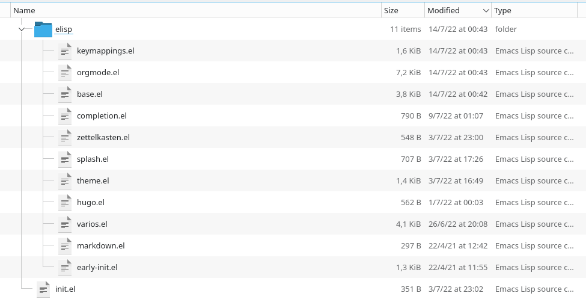Sort files by Name column header

point(24,10)
